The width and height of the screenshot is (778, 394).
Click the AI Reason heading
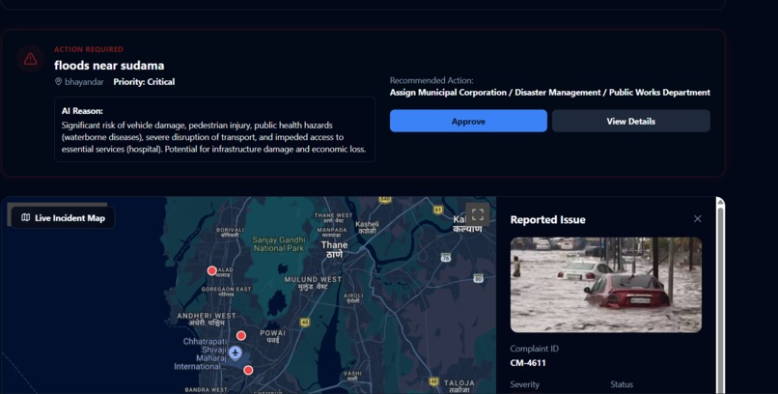(82, 111)
